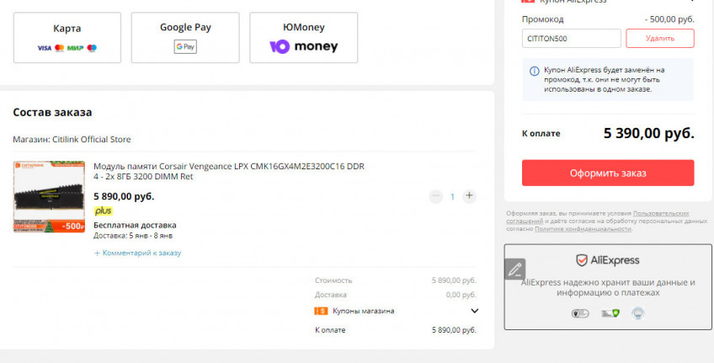Image resolution: width=714 pixels, height=363 pixels.
Task: Expand the Купоны магазина chevron
Action: [x=474, y=311]
